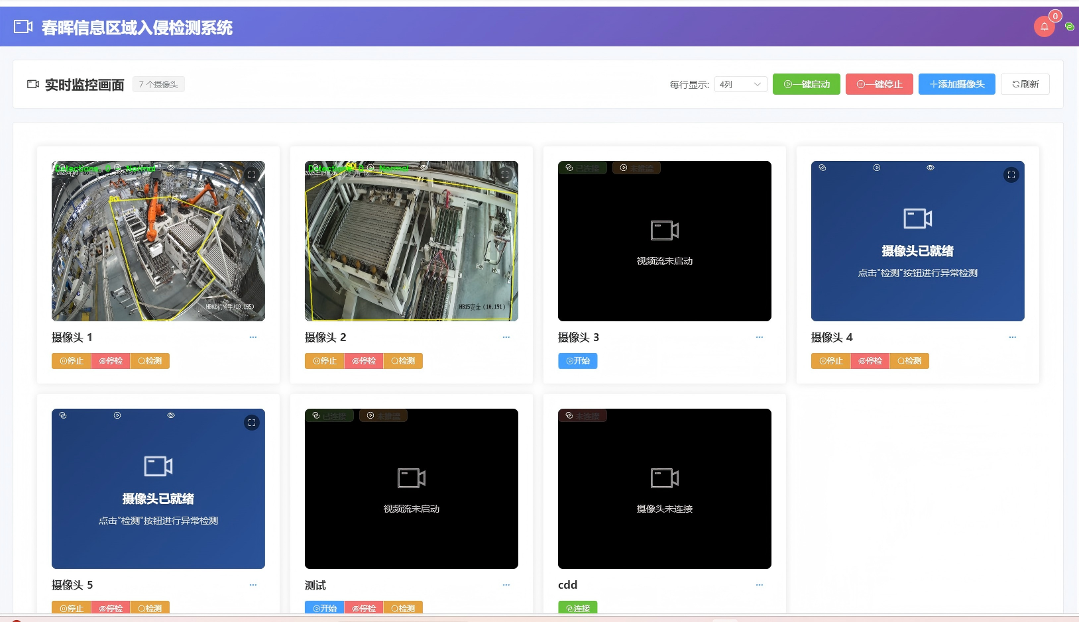Viewport: 1079px width, 622px height.
Task: Click fullscreen icon on 摄像头 5 panel
Action: coord(252,423)
